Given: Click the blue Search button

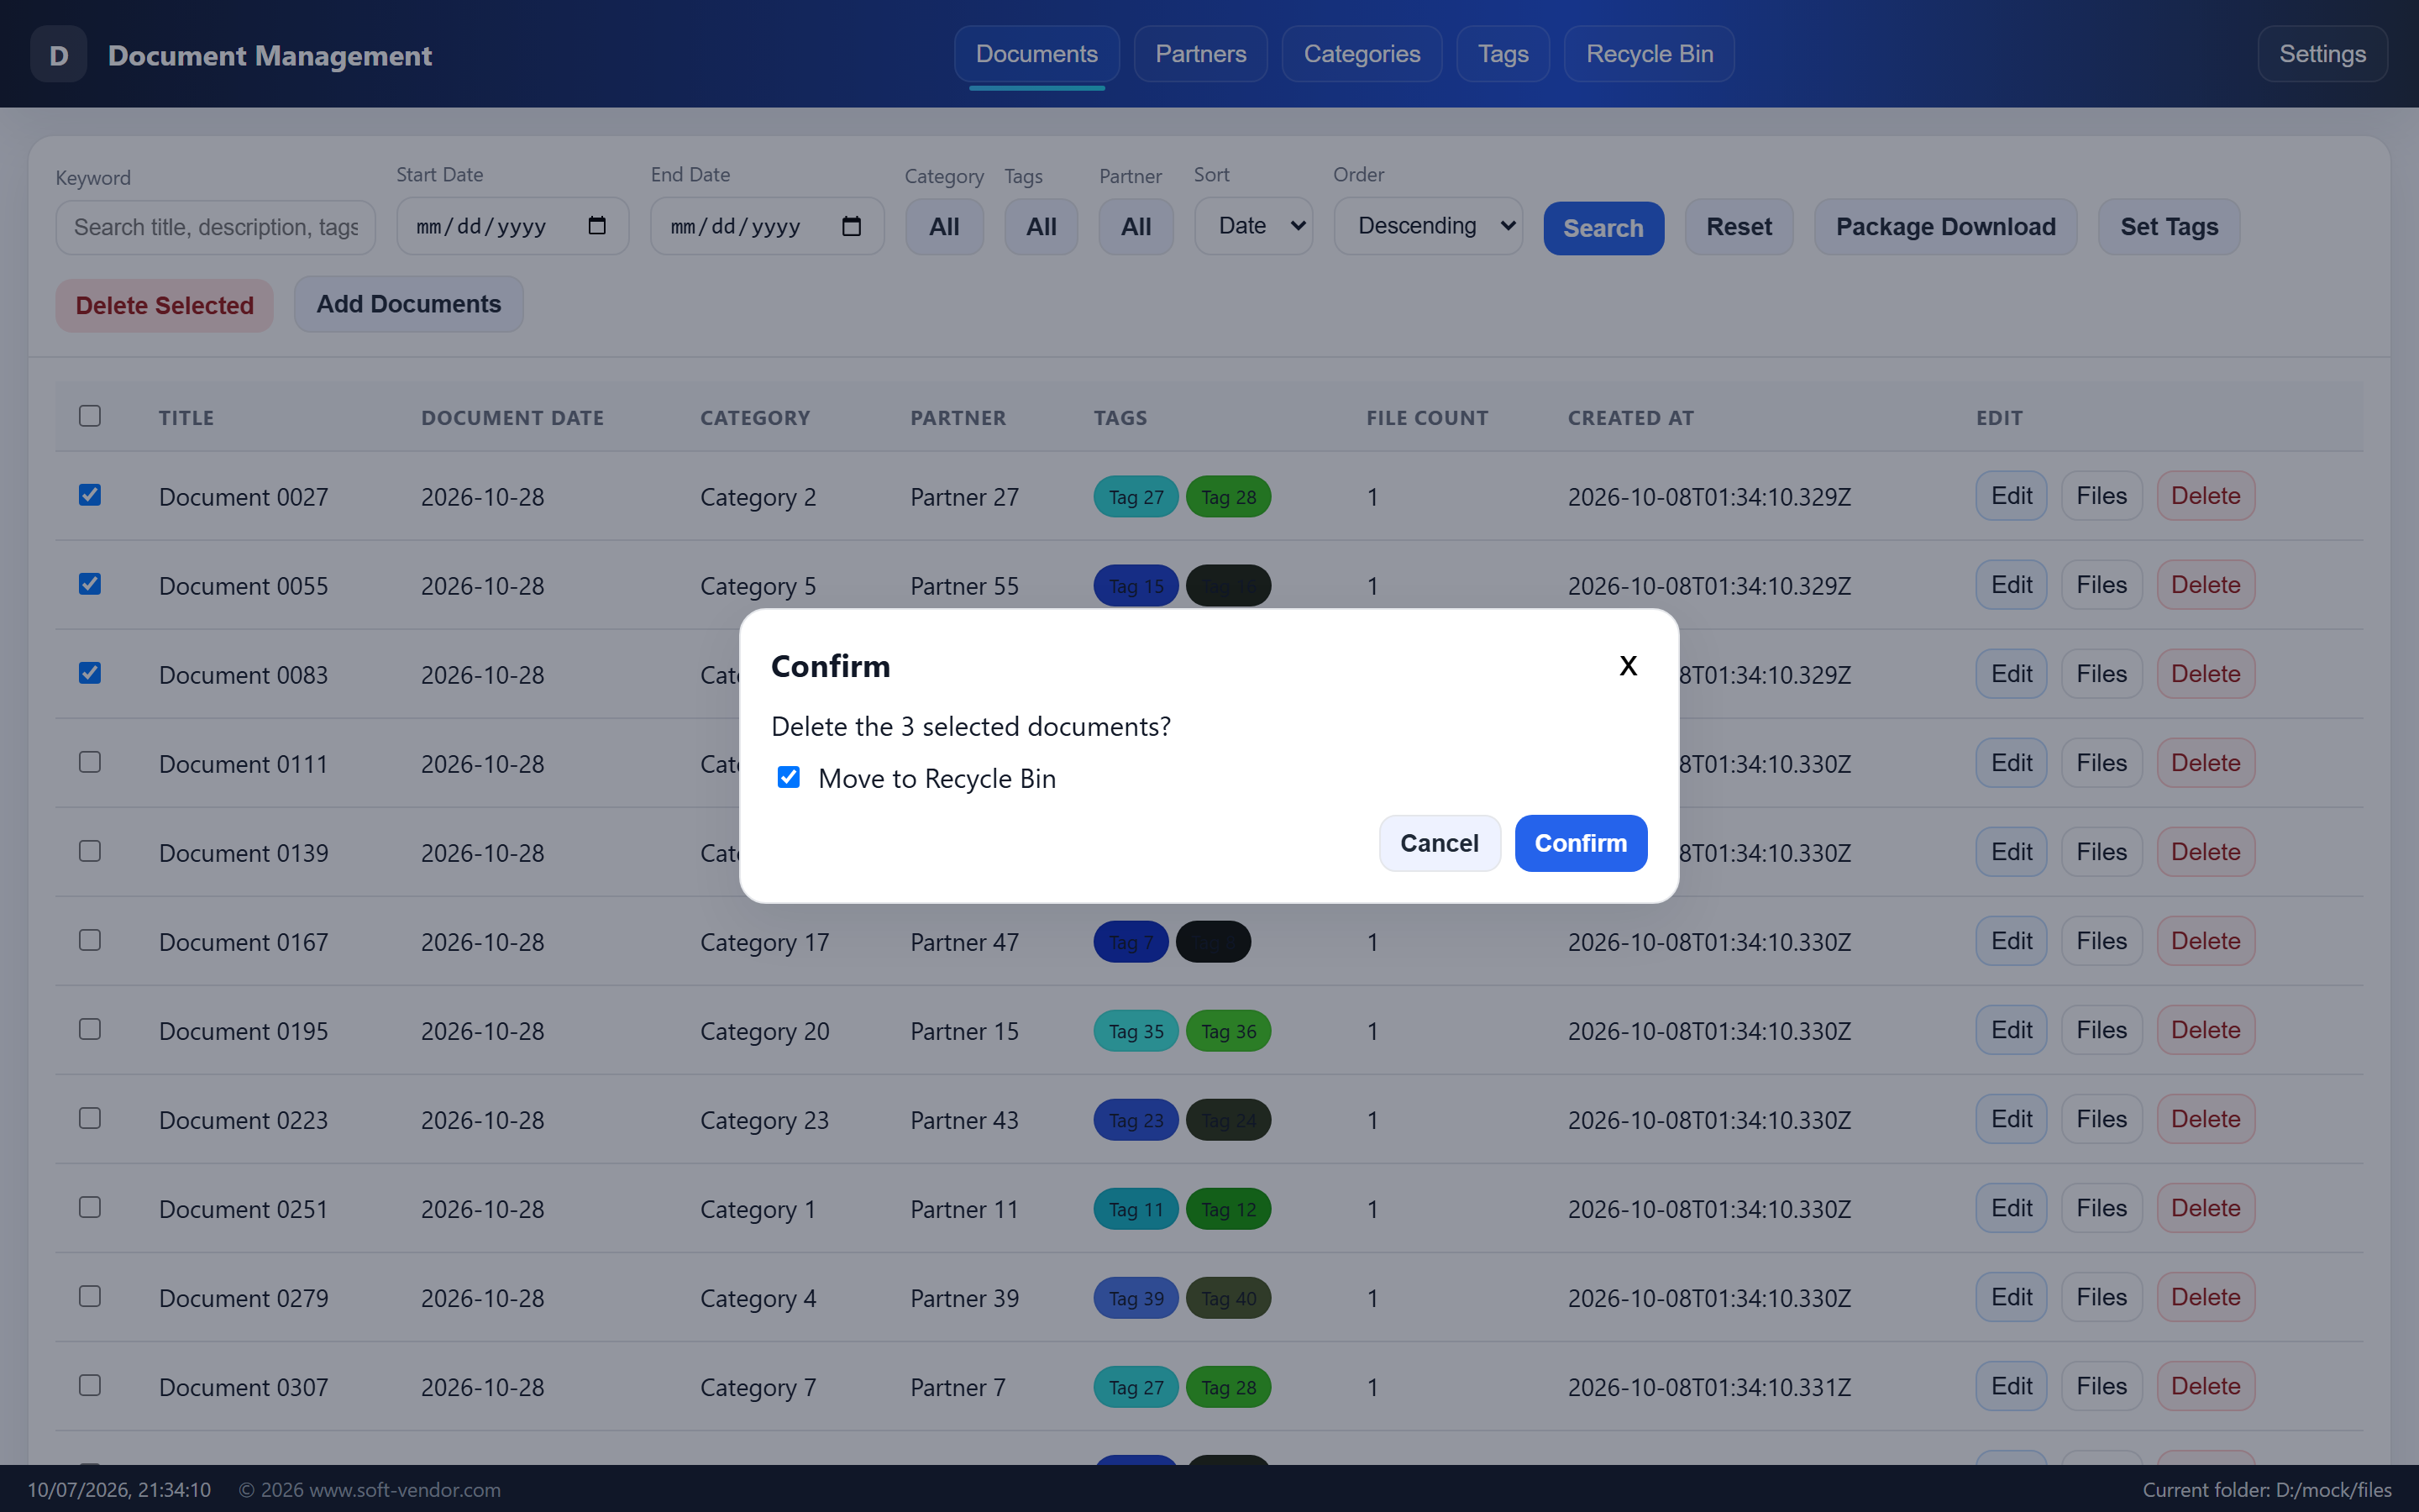Looking at the screenshot, I should coord(1603,228).
